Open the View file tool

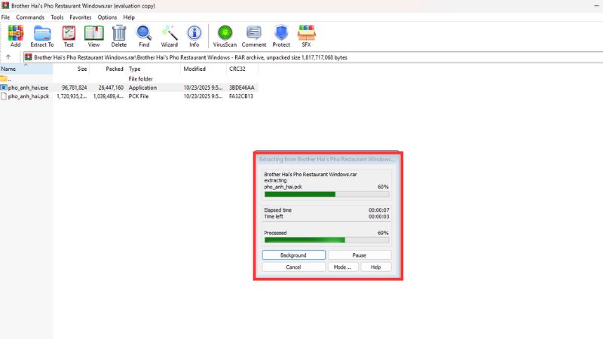93,35
